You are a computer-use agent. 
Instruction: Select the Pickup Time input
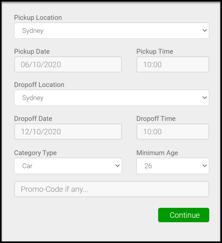[172, 65]
